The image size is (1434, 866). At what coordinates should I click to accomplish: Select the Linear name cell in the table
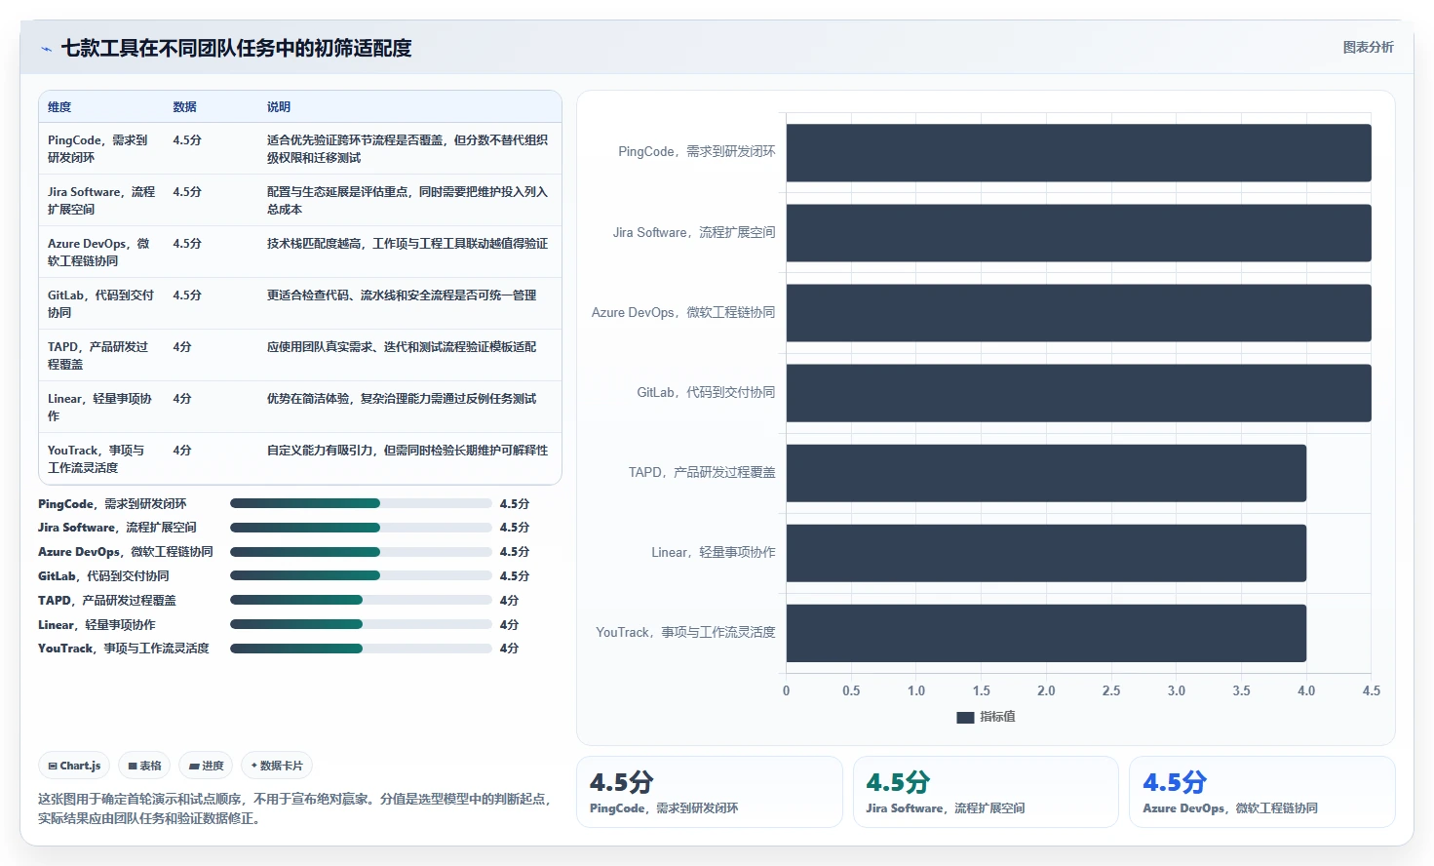(x=101, y=407)
